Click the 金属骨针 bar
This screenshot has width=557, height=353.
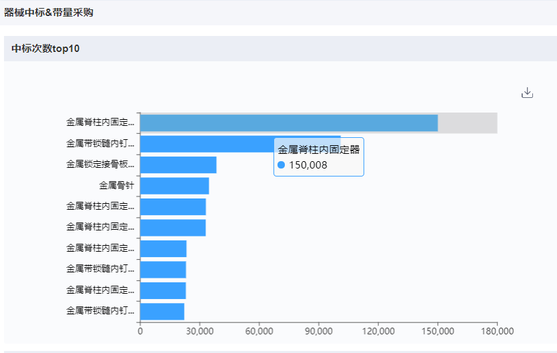click(174, 186)
